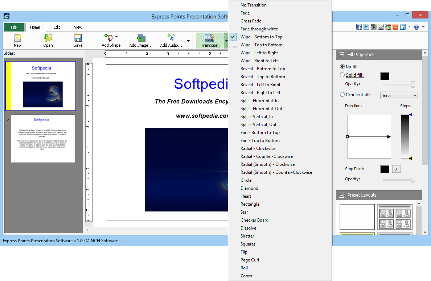The height and width of the screenshot is (281, 431).
Task: Select the Cross Fade transition
Action: (x=280, y=21)
